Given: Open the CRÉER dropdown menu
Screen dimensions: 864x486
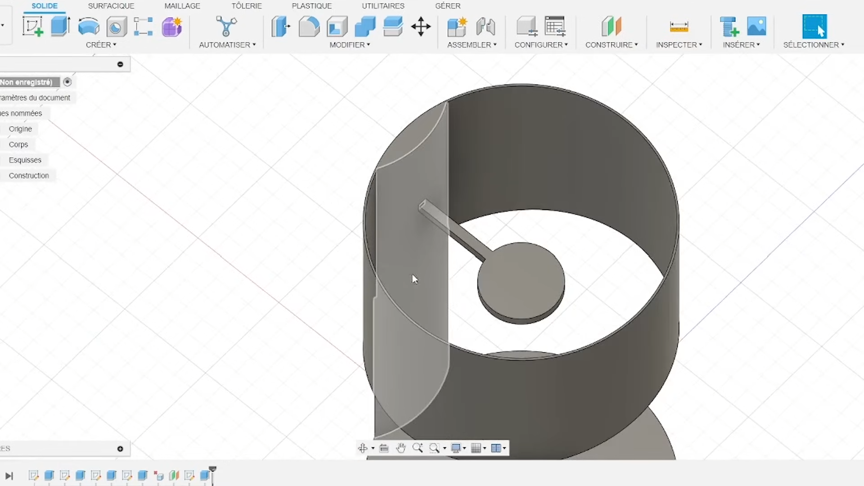Looking at the screenshot, I should (101, 45).
